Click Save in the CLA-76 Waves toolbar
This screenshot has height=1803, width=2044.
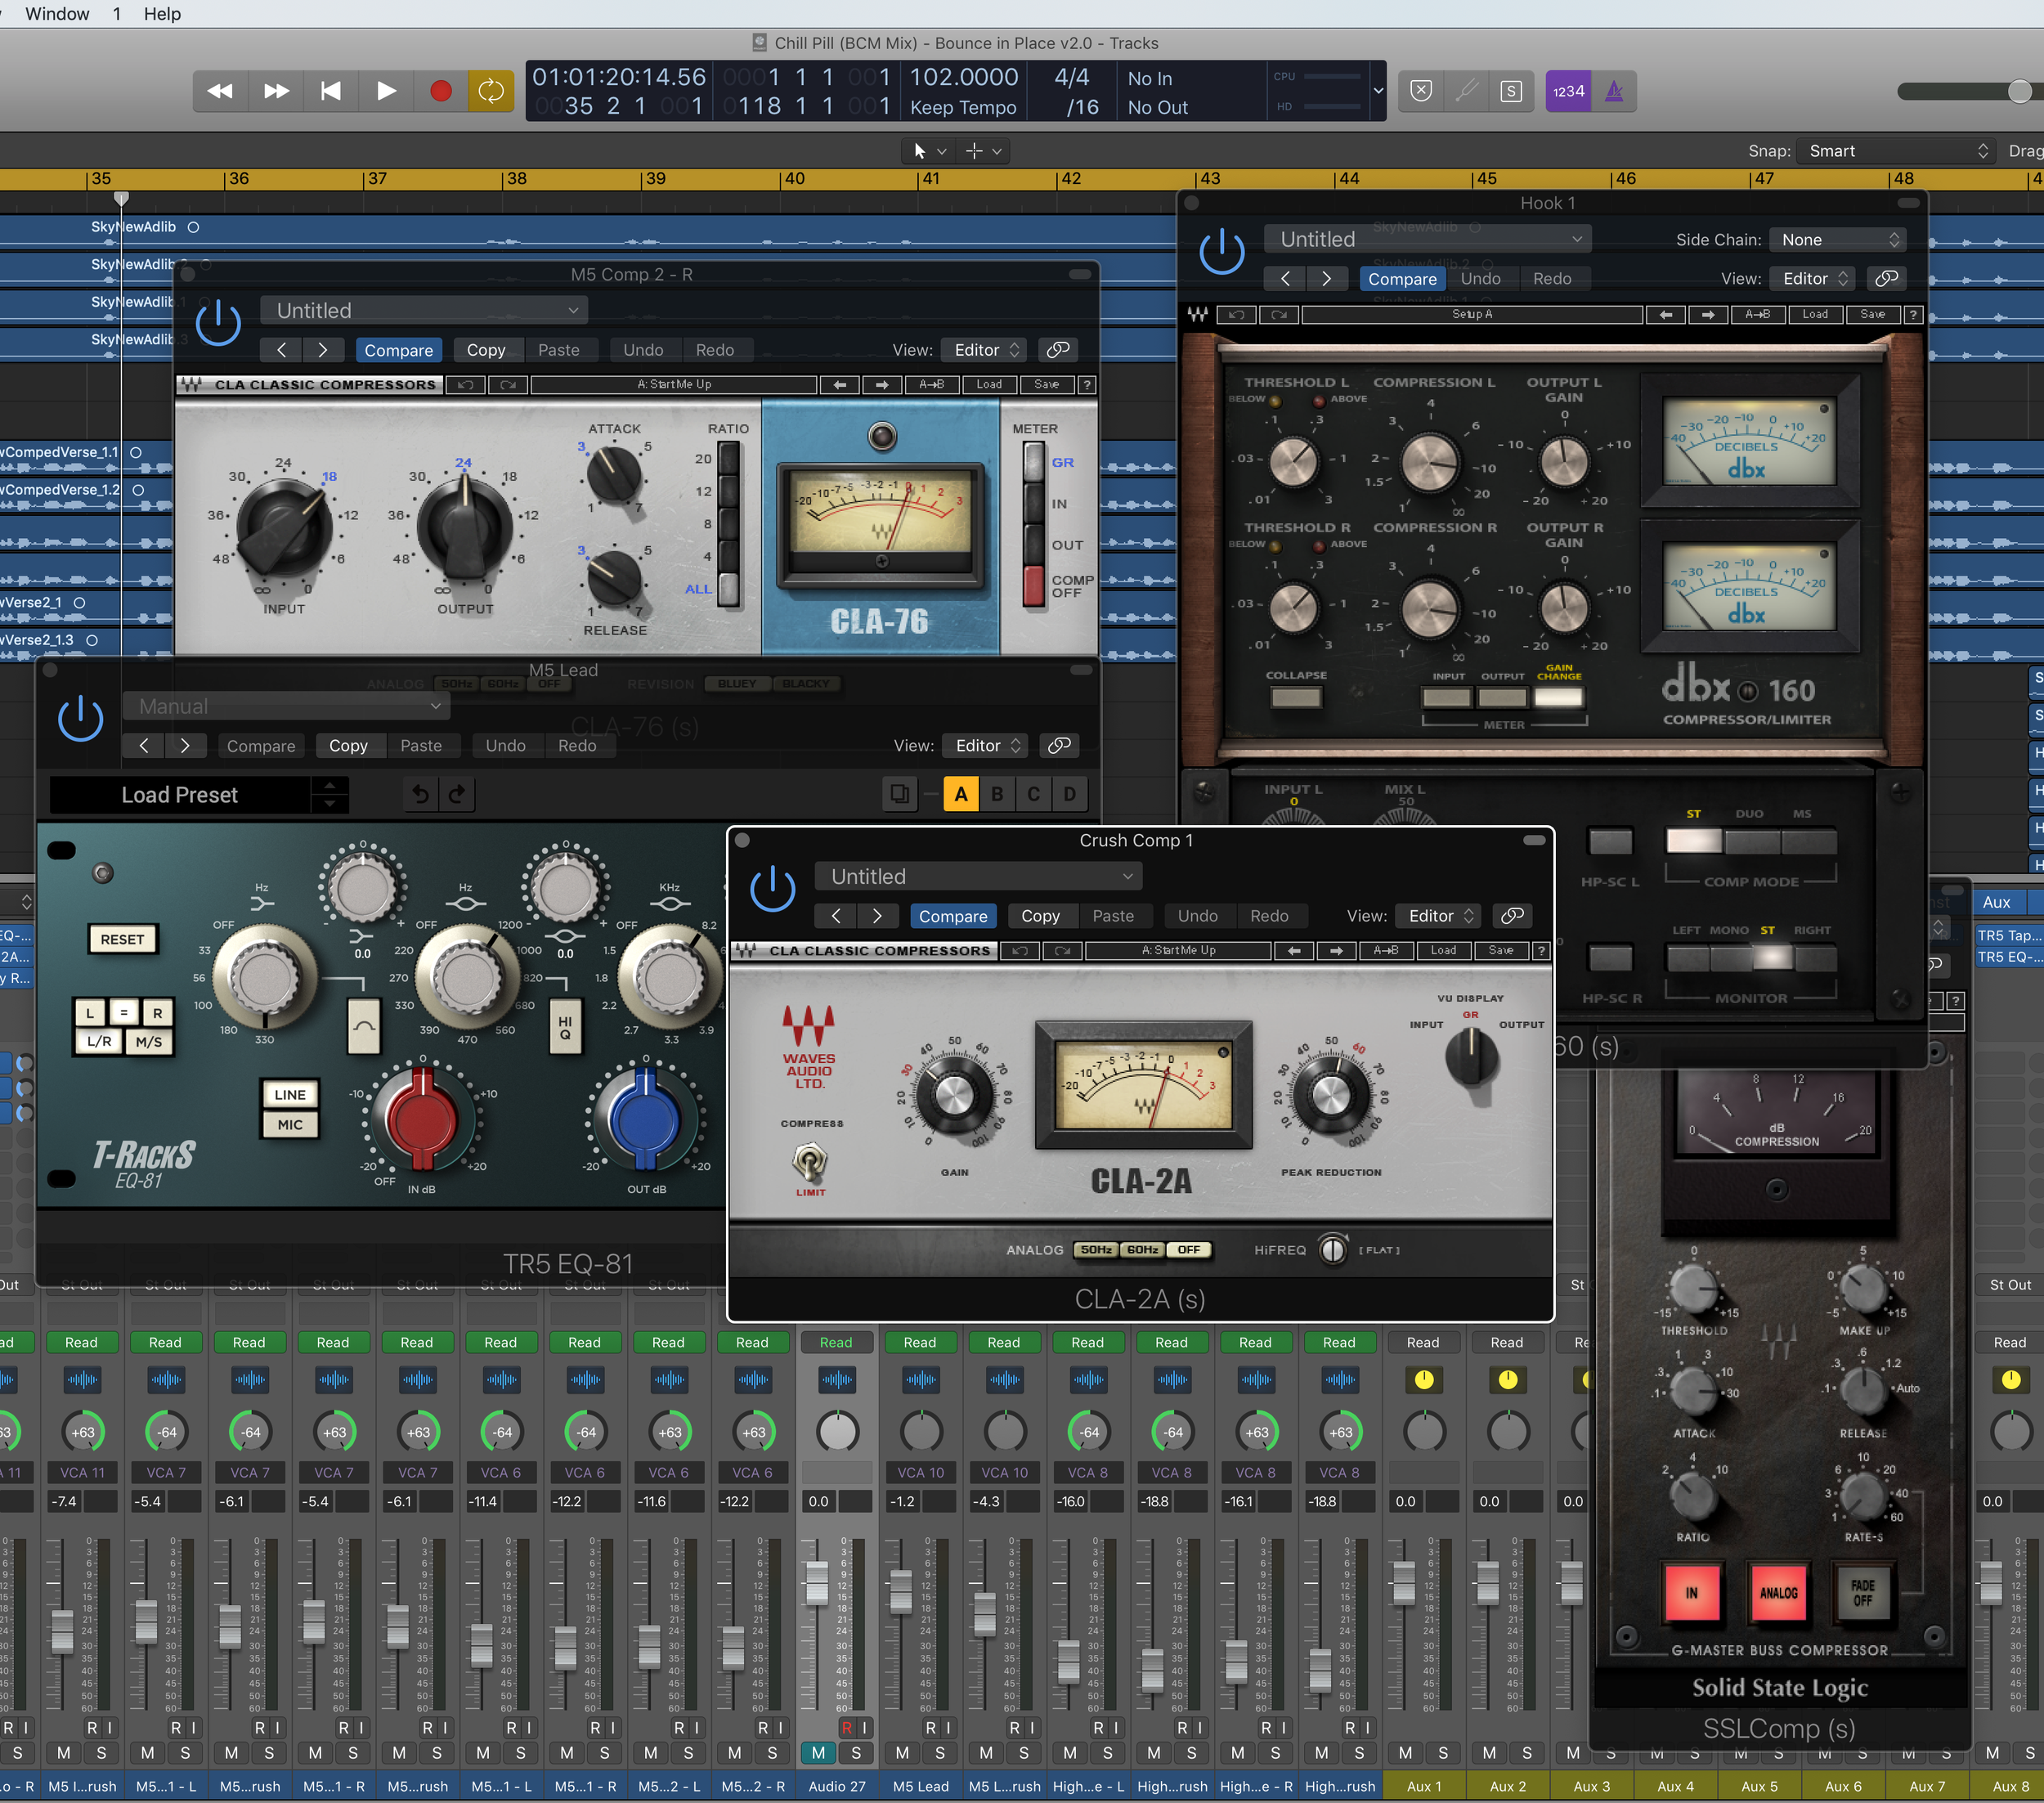[1047, 385]
